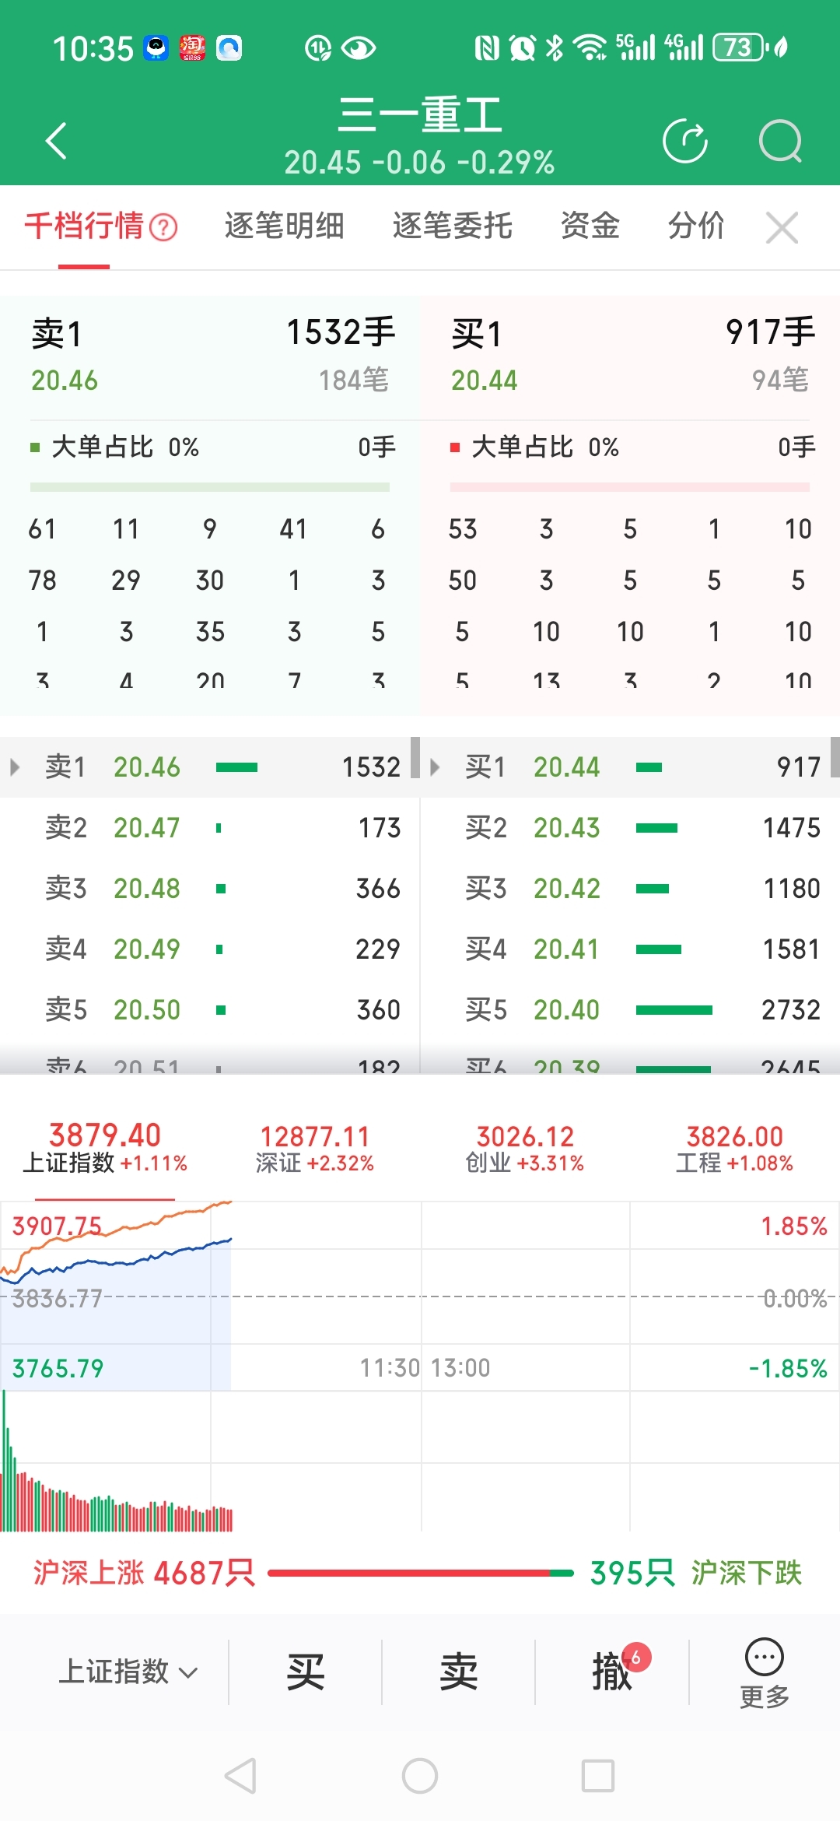Tap the intraday index line chart
The image size is (840, 1821).
point(420,1296)
